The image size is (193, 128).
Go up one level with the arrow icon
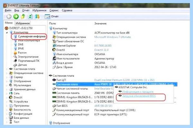23,16
